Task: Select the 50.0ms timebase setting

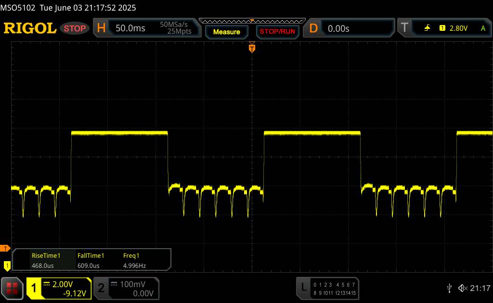Action: pos(130,28)
